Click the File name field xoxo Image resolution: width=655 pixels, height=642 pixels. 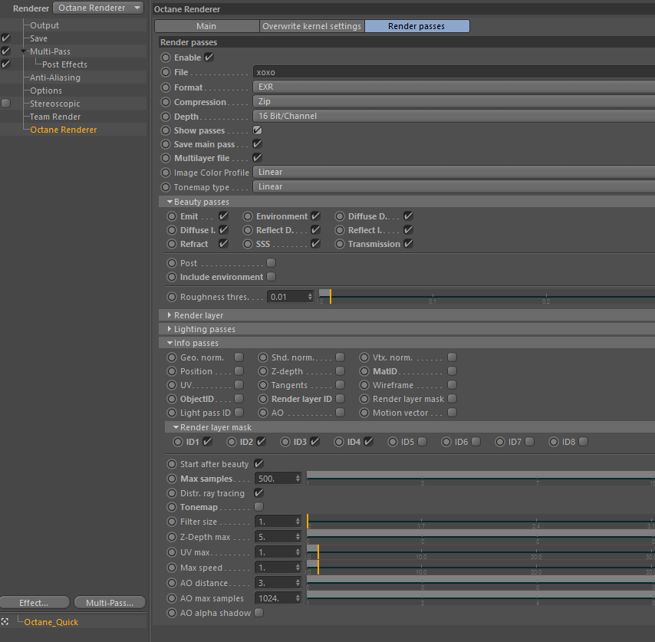[x=453, y=72]
